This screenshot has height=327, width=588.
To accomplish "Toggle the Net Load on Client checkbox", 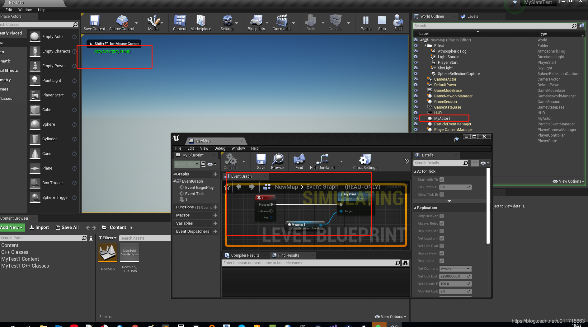I will [442, 238].
